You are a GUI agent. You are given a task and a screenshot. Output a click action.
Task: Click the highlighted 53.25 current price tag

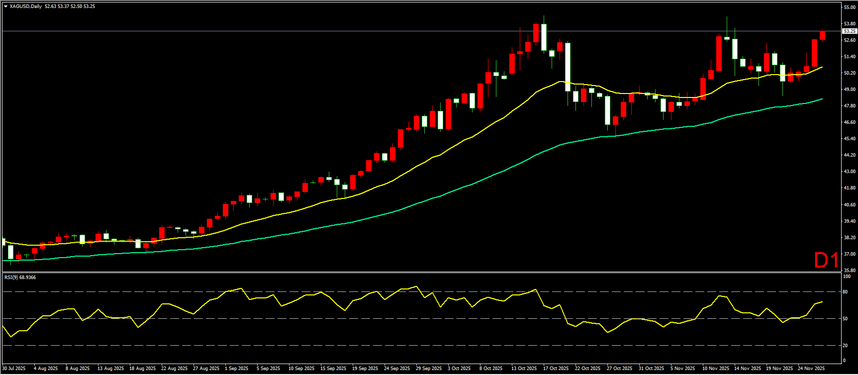click(850, 31)
